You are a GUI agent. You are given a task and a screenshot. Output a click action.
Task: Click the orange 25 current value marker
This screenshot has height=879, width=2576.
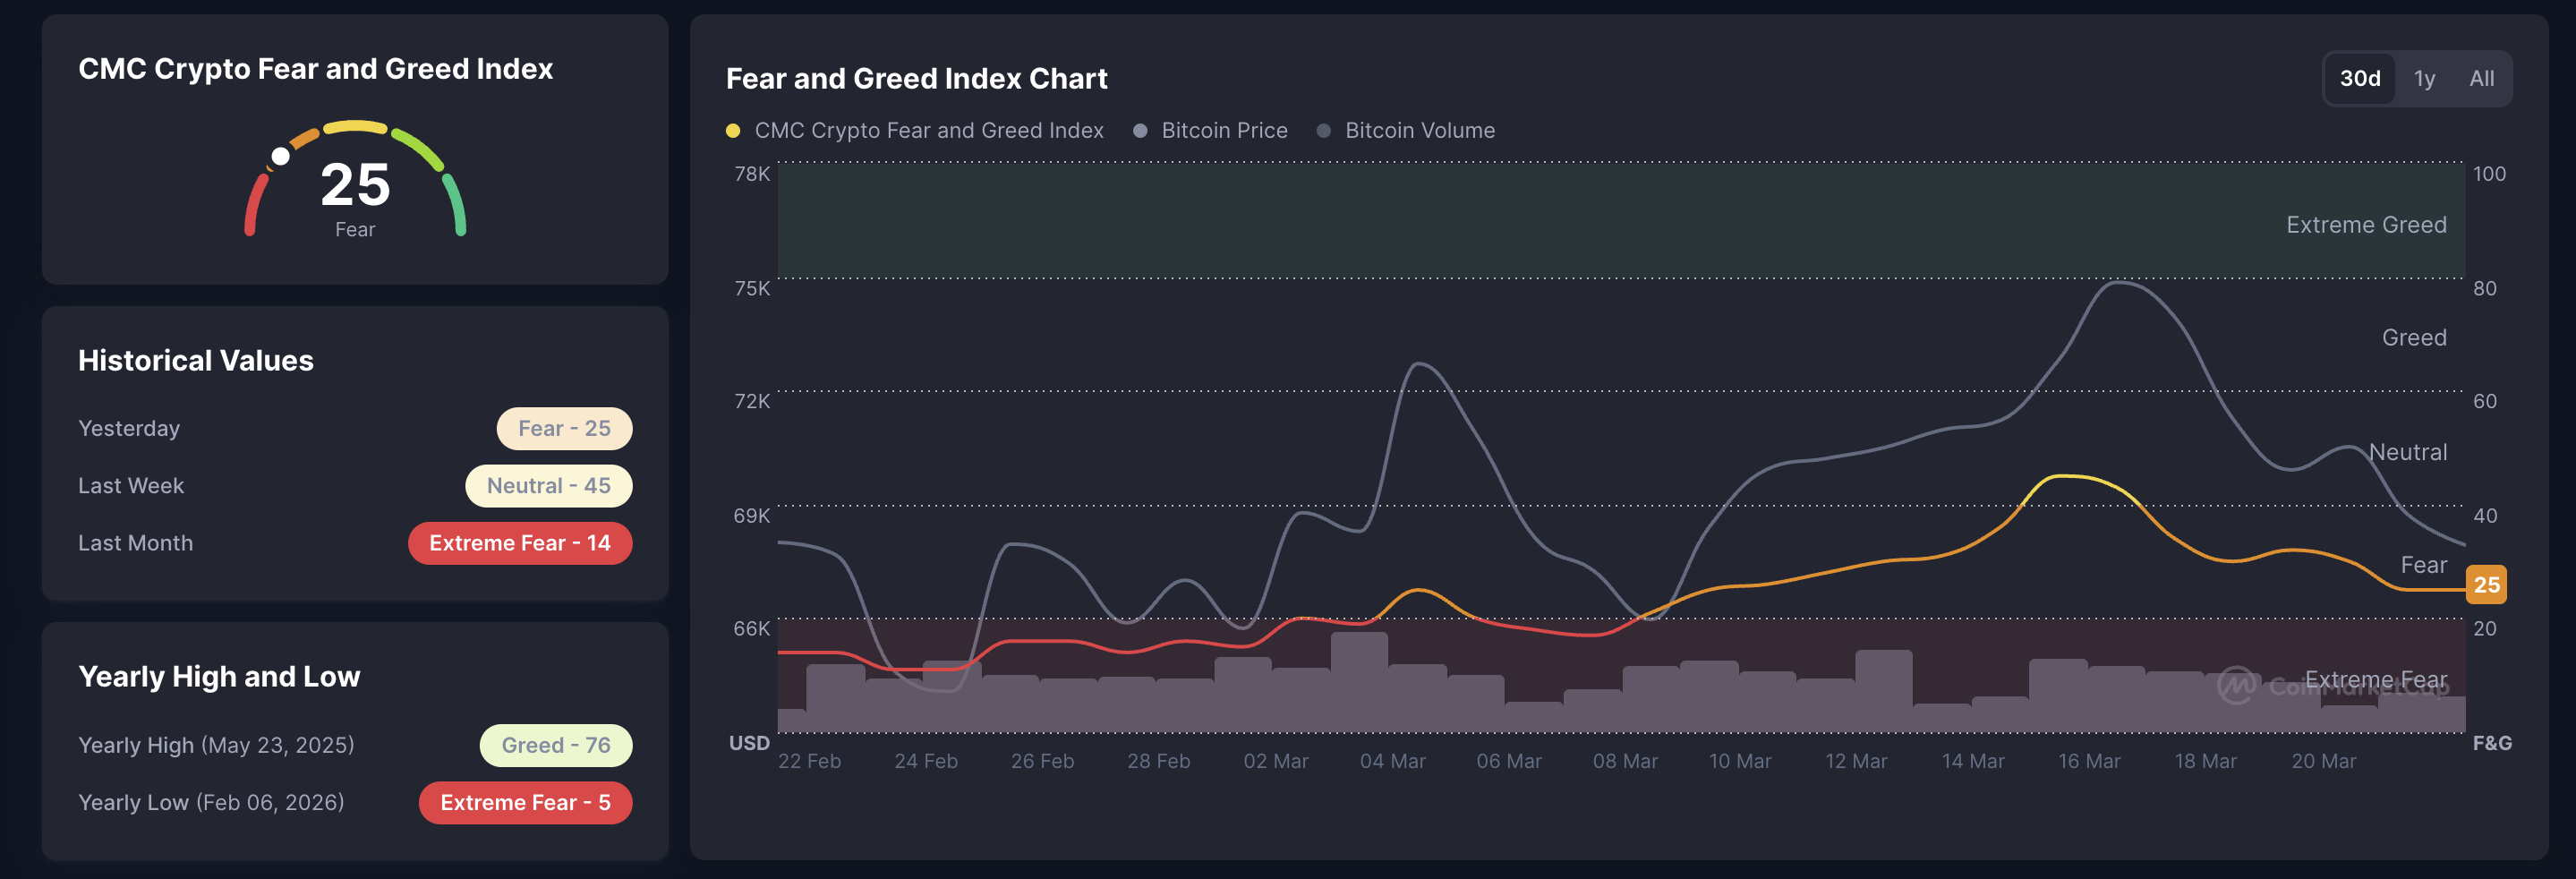pyautogui.click(x=2486, y=585)
